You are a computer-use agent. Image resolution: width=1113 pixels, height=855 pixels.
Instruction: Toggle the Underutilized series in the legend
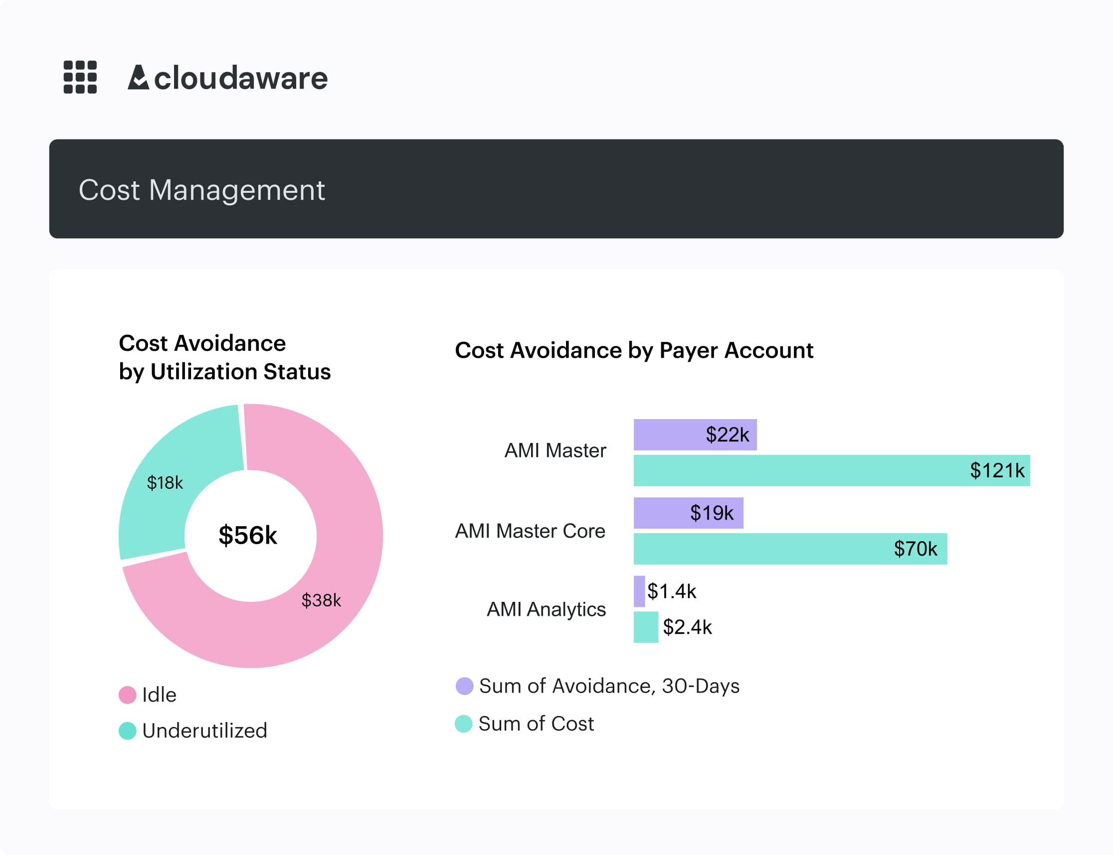[x=205, y=731]
